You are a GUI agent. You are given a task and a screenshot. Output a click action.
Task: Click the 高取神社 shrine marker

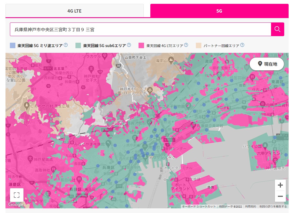pos(53,169)
